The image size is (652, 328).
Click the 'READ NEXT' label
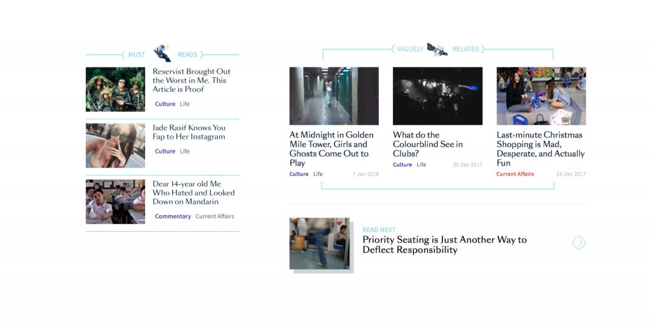coord(379,229)
